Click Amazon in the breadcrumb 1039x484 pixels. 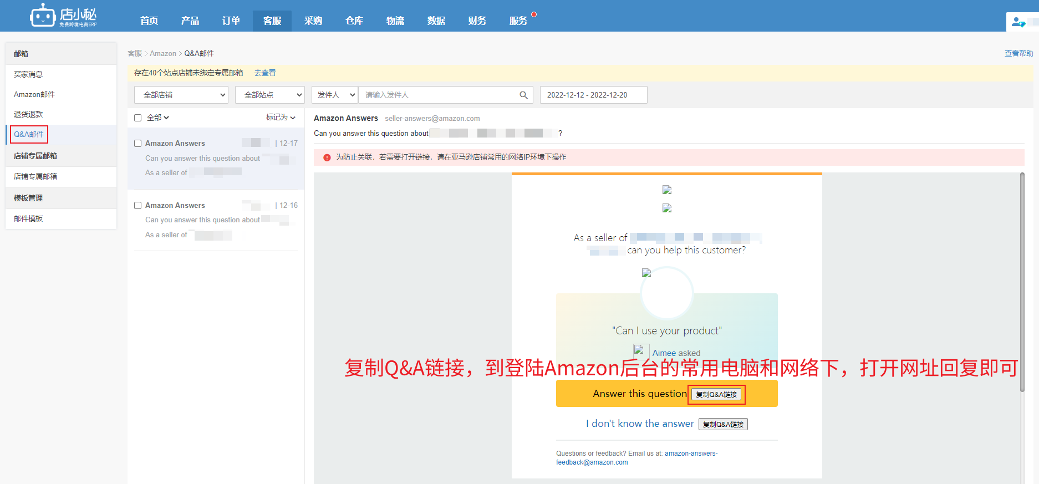tap(163, 53)
